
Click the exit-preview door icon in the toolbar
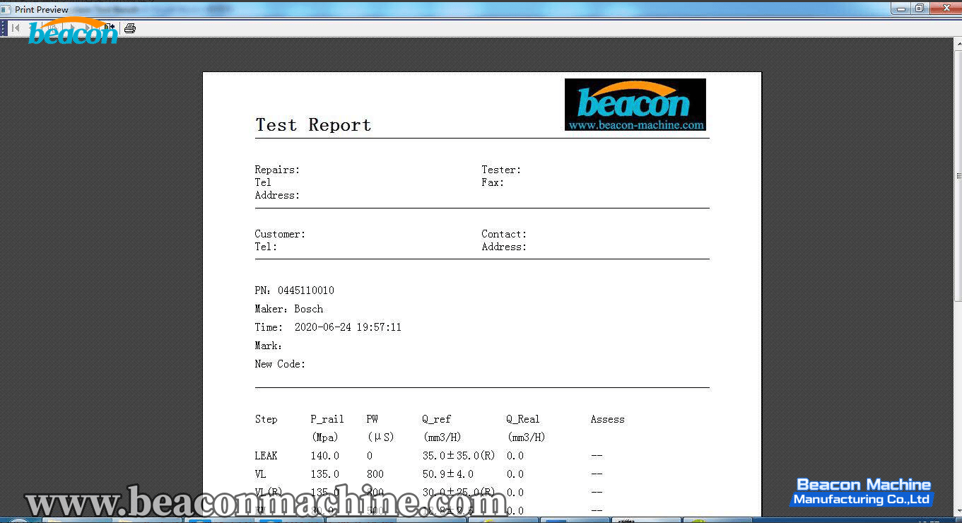point(110,28)
